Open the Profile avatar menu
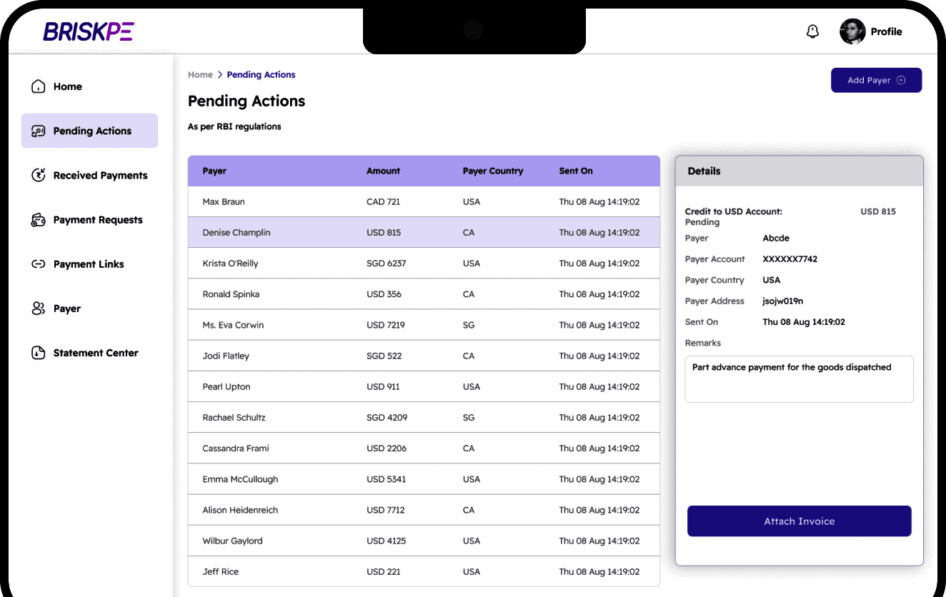 852,31
